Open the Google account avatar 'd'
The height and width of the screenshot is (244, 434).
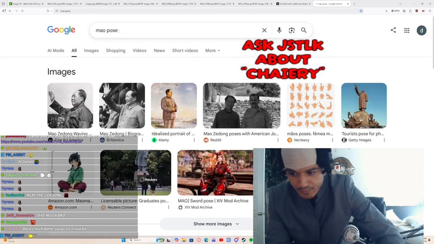[x=421, y=30]
